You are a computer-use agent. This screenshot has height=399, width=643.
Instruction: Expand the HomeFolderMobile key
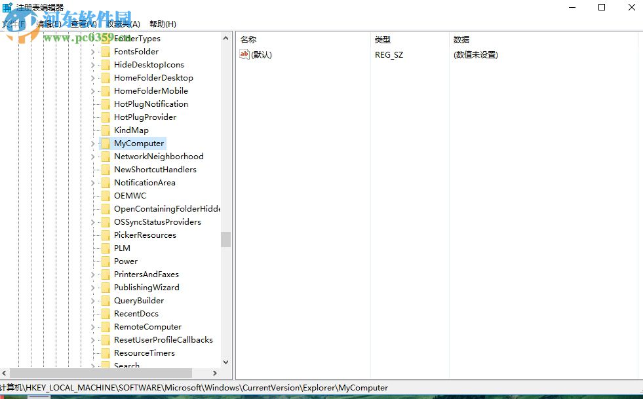[x=92, y=91]
